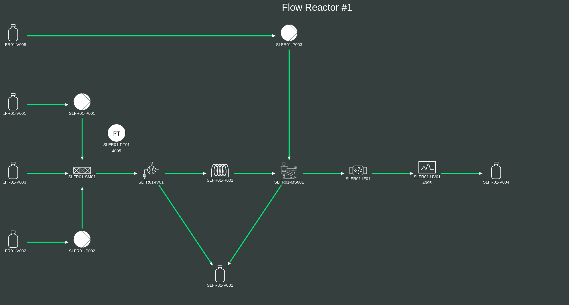Click the flow line from V005 to P003

[151, 36]
